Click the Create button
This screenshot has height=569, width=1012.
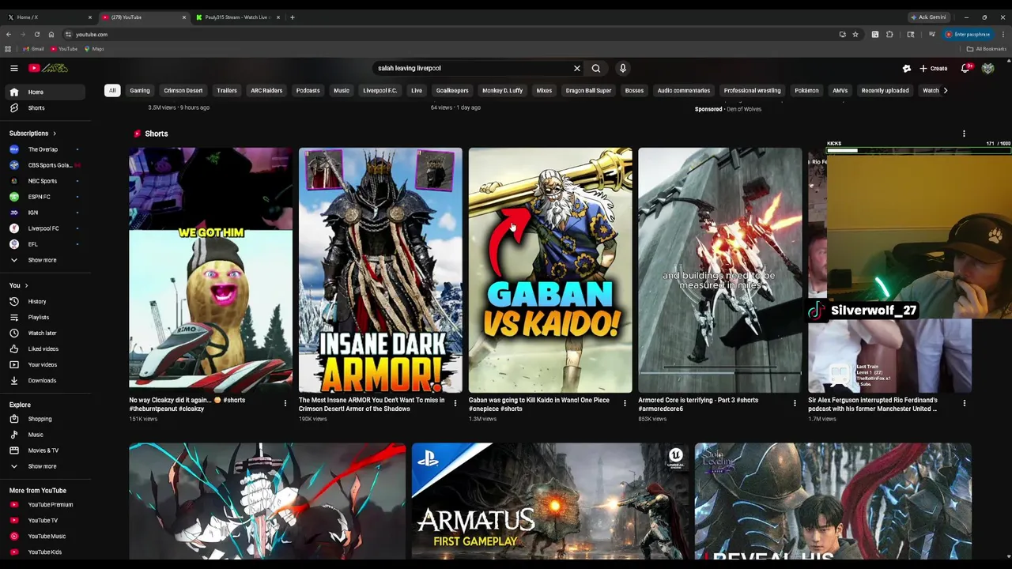pyautogui.click(x=934, y=68)
